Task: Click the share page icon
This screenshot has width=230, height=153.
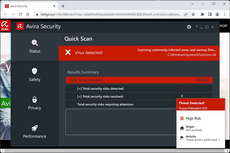Action: [x=186, y=14]
